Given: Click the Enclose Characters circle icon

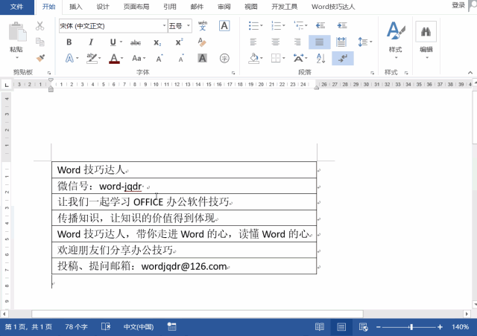Looking at the screenshot, I should pos(224,58).
